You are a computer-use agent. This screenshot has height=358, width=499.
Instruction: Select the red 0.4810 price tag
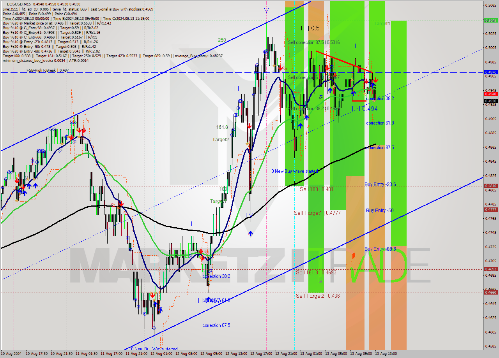pyautogui.click(x=490, y=186)
